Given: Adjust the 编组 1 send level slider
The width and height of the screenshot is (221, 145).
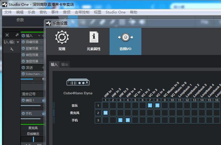Looking at the screenshot, I should pyautogui.click(x=32, y=105).
